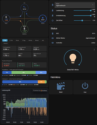The width and height of the screenshot is (97, 125).
Task: Click the Bilanz +0.06 € tile
Action: (x=39, y=65)
